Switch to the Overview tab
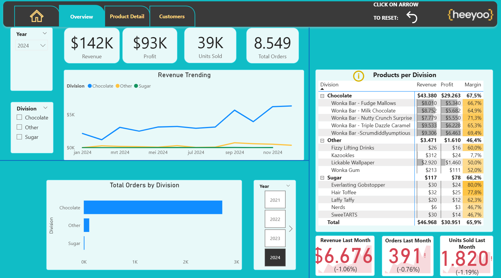This screenshot has width=501, height=278. tap(82, 17)
